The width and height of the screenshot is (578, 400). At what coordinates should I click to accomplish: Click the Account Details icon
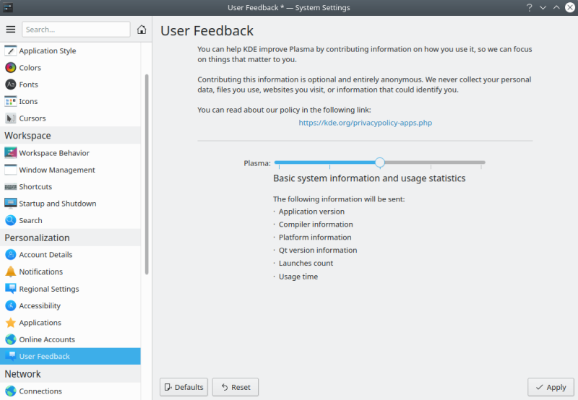click(10, 254)
